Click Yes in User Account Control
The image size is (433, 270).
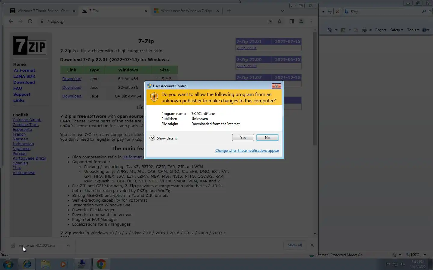[243, 138]
